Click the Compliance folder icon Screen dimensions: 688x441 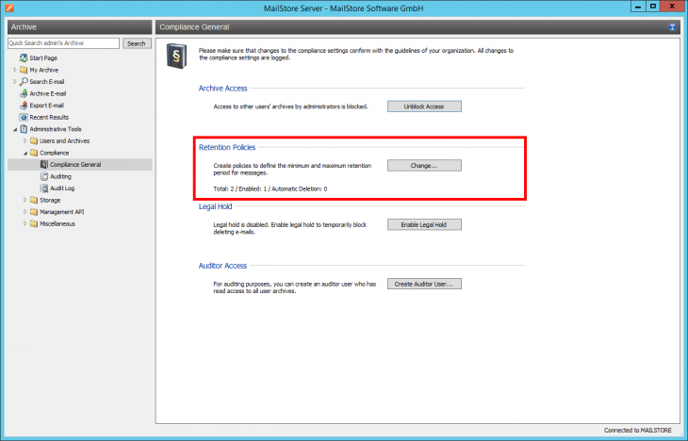34,153
